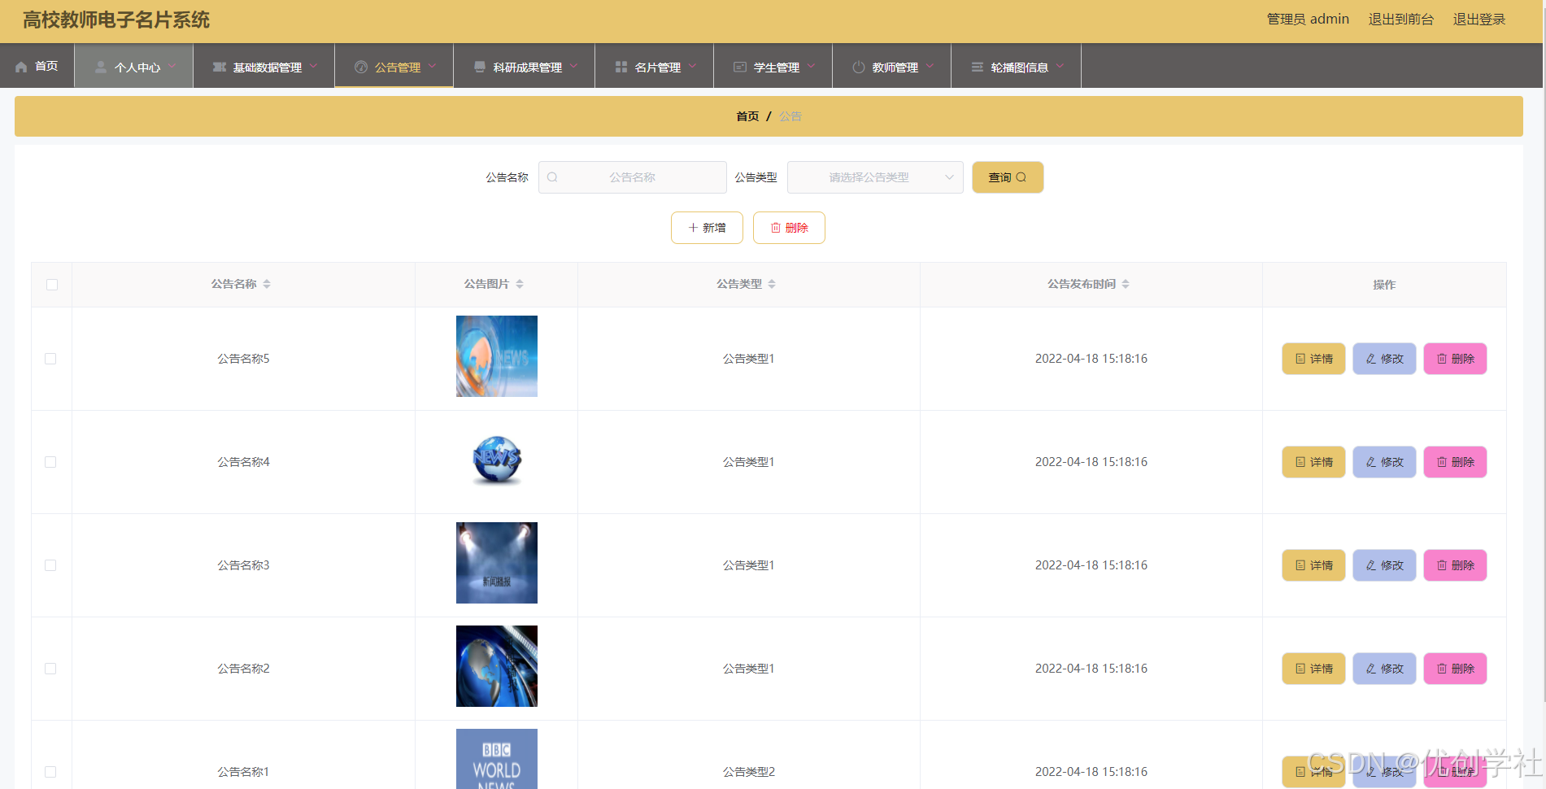
Task: Check the row checkbox for 公告名称1
Action: click(x=50, y=772)
